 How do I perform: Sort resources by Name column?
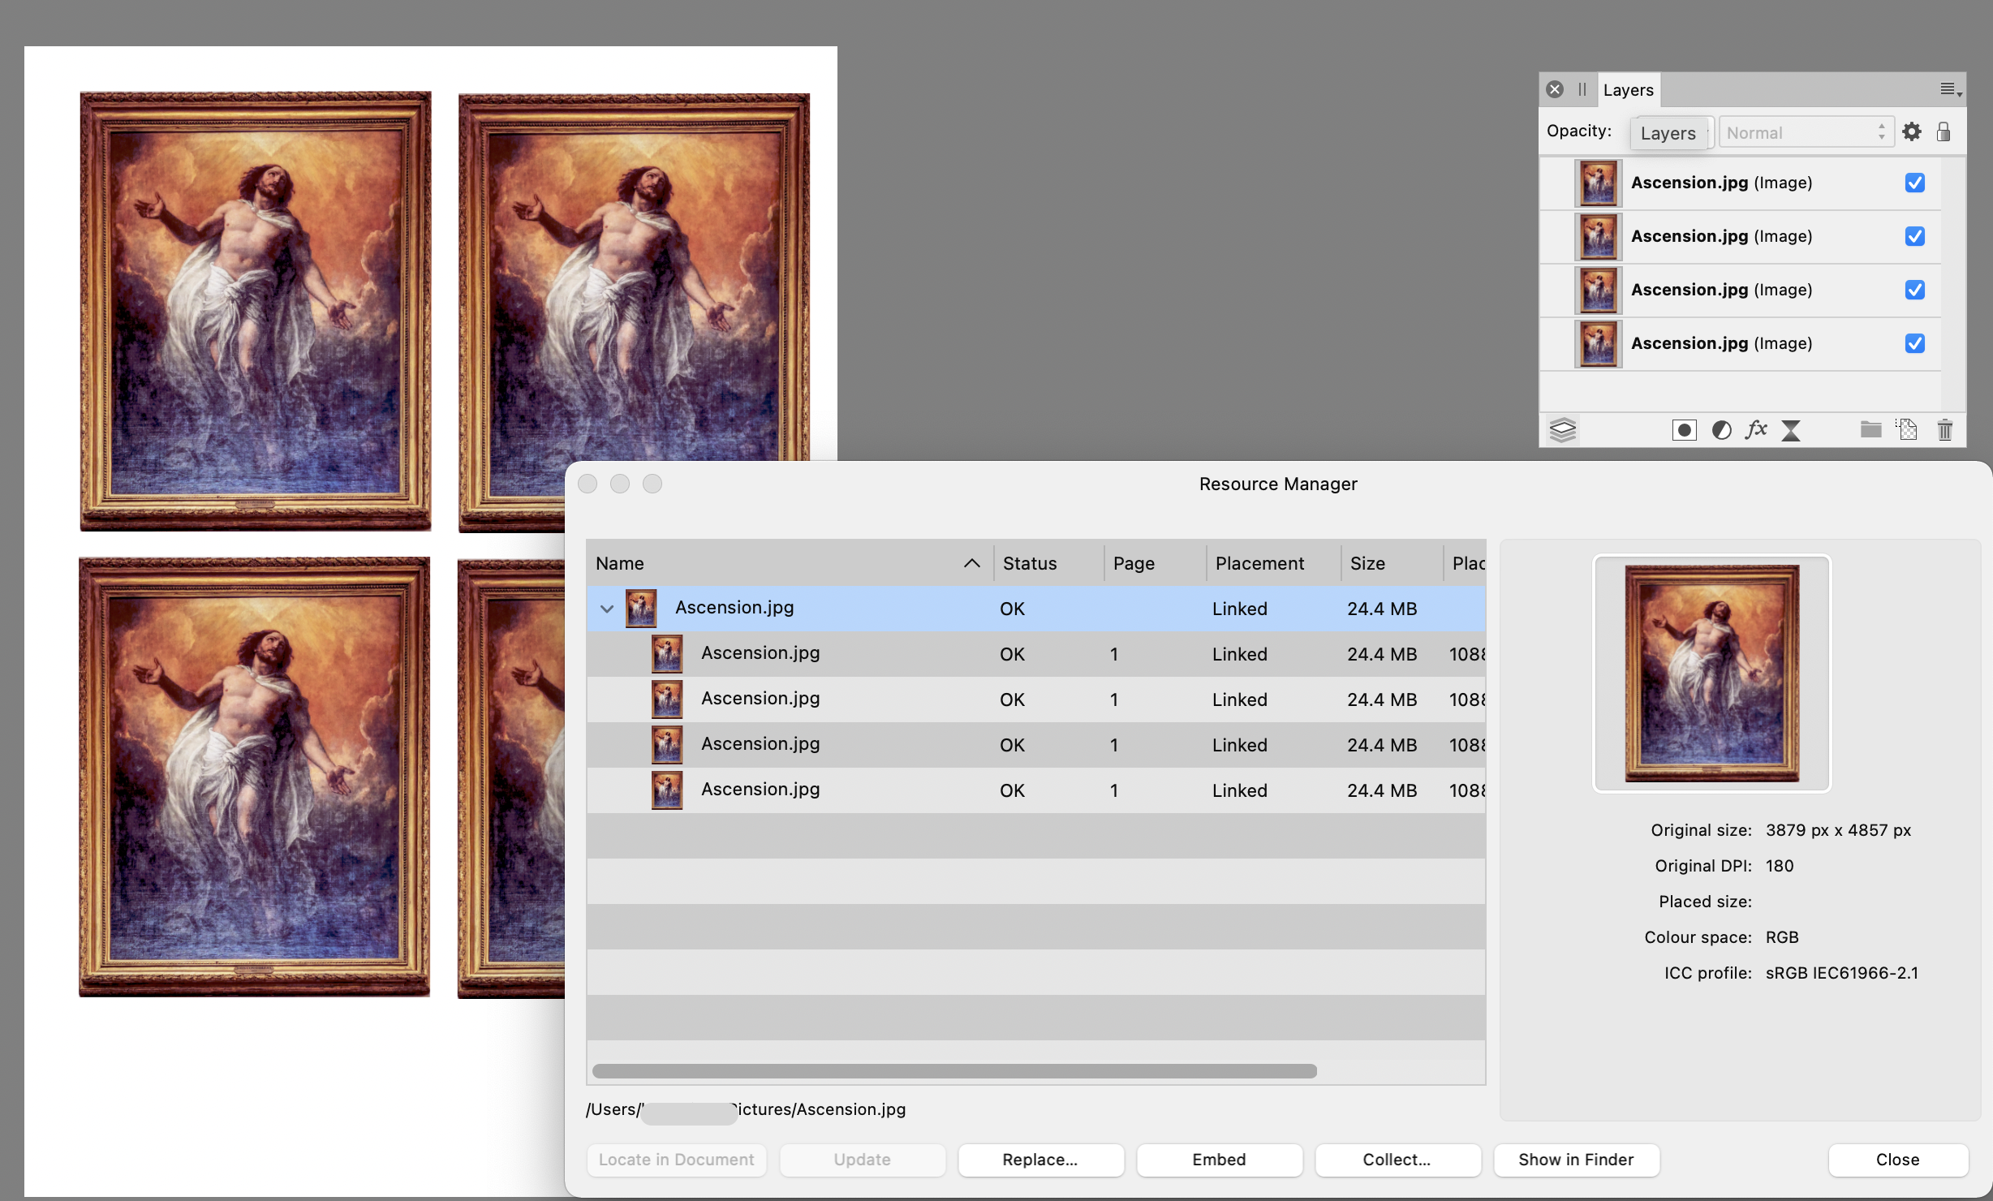tap(790, 563)
